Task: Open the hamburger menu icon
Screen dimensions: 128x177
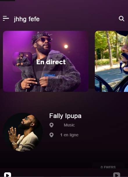Action: tap(6, 18)
